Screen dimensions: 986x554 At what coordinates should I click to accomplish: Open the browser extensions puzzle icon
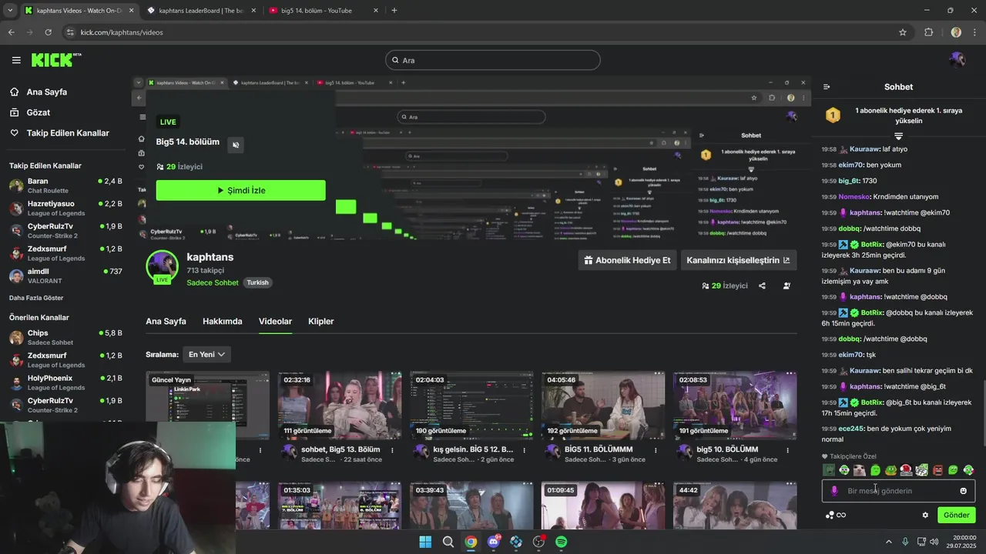click(x=928, y=32)
